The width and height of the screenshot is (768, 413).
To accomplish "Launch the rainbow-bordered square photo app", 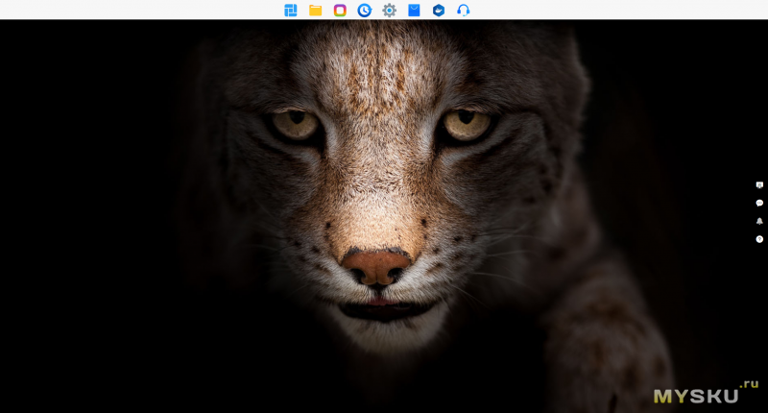I will [340, 11].
